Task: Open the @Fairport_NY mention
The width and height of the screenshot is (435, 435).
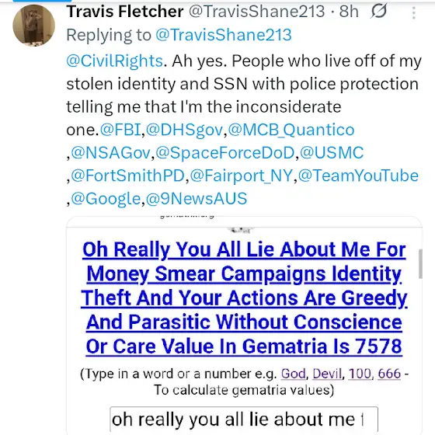Action: (241, 176)
